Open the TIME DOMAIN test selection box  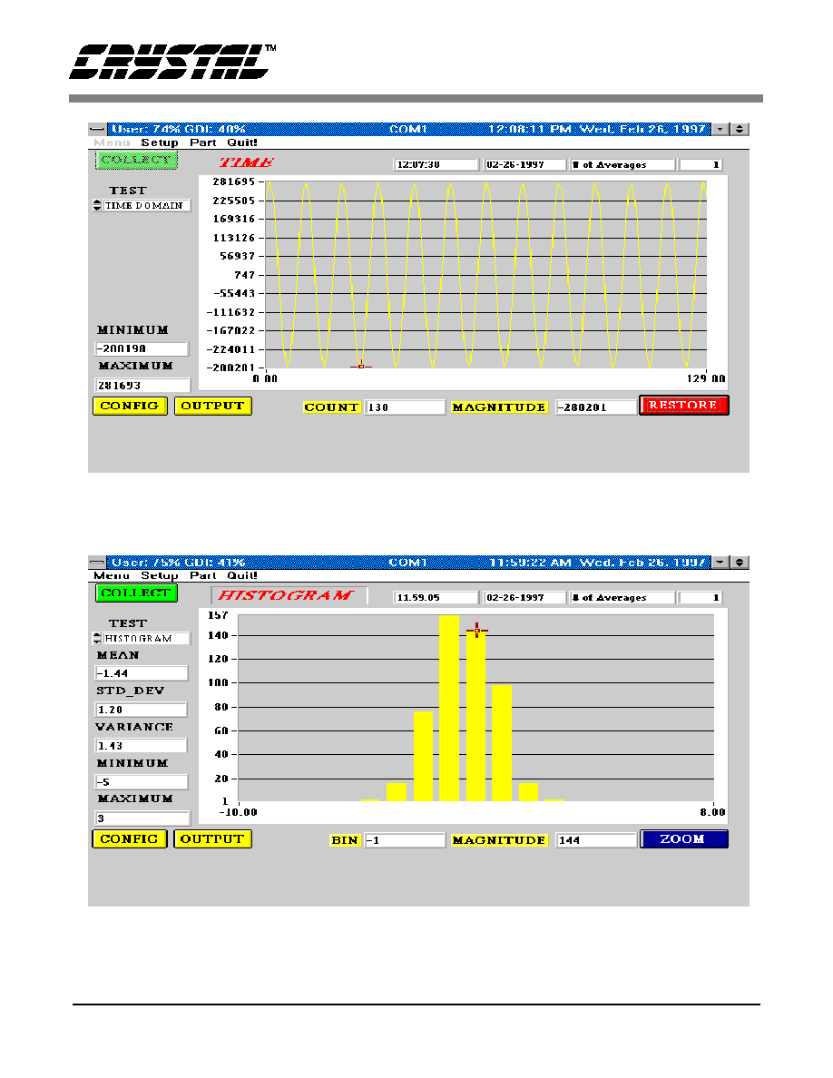click(x=146, y=206)
